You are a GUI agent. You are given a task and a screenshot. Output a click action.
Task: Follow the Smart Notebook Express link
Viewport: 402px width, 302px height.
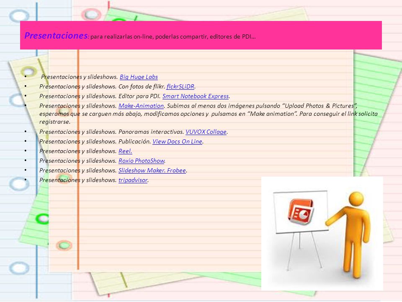196,96
